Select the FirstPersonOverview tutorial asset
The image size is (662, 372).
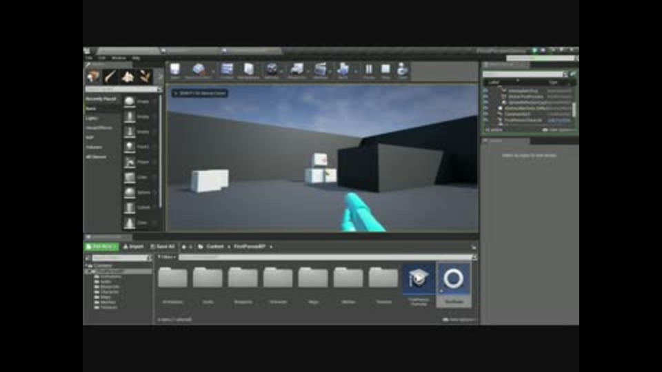pos(419,285)
